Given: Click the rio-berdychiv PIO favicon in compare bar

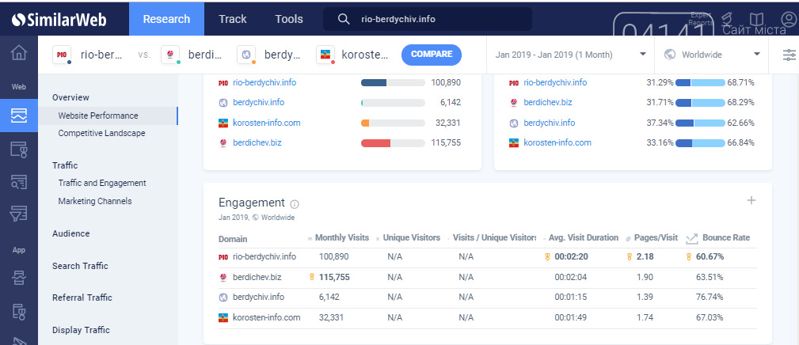Looking at the screenshot, I should (x=62, y=55).
